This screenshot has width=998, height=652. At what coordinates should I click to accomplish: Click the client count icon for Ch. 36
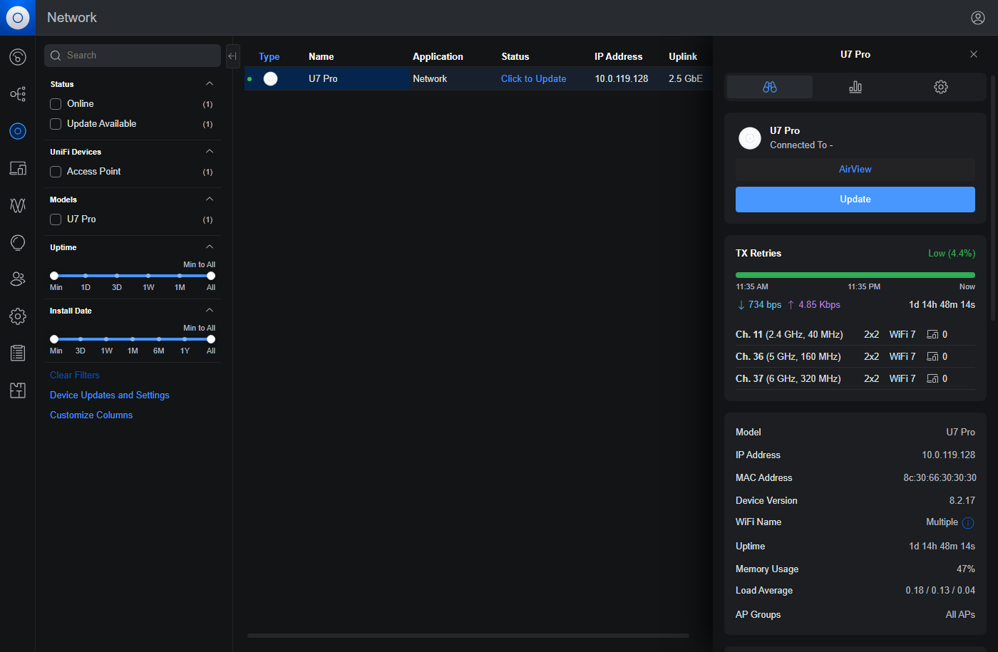click(x=932, y=357)
